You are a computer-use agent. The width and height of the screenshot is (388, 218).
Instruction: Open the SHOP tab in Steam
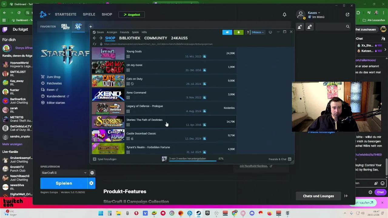110,38
